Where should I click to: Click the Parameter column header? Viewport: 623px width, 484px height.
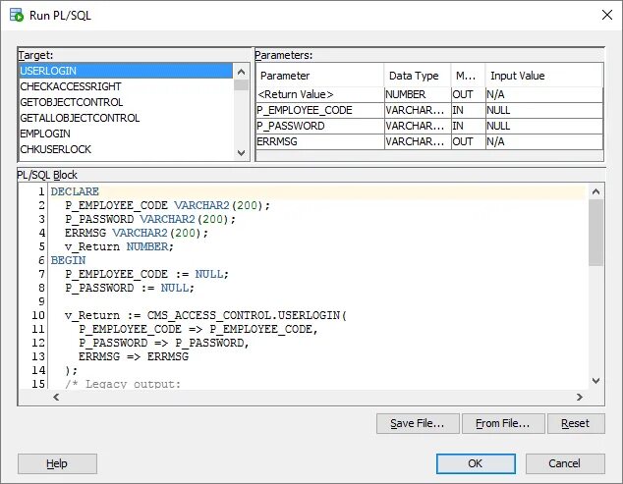pos(320,76)
